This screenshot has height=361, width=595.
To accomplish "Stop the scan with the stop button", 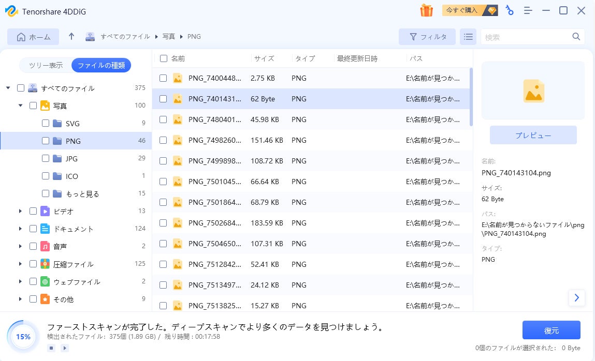I will pos(51,348).
